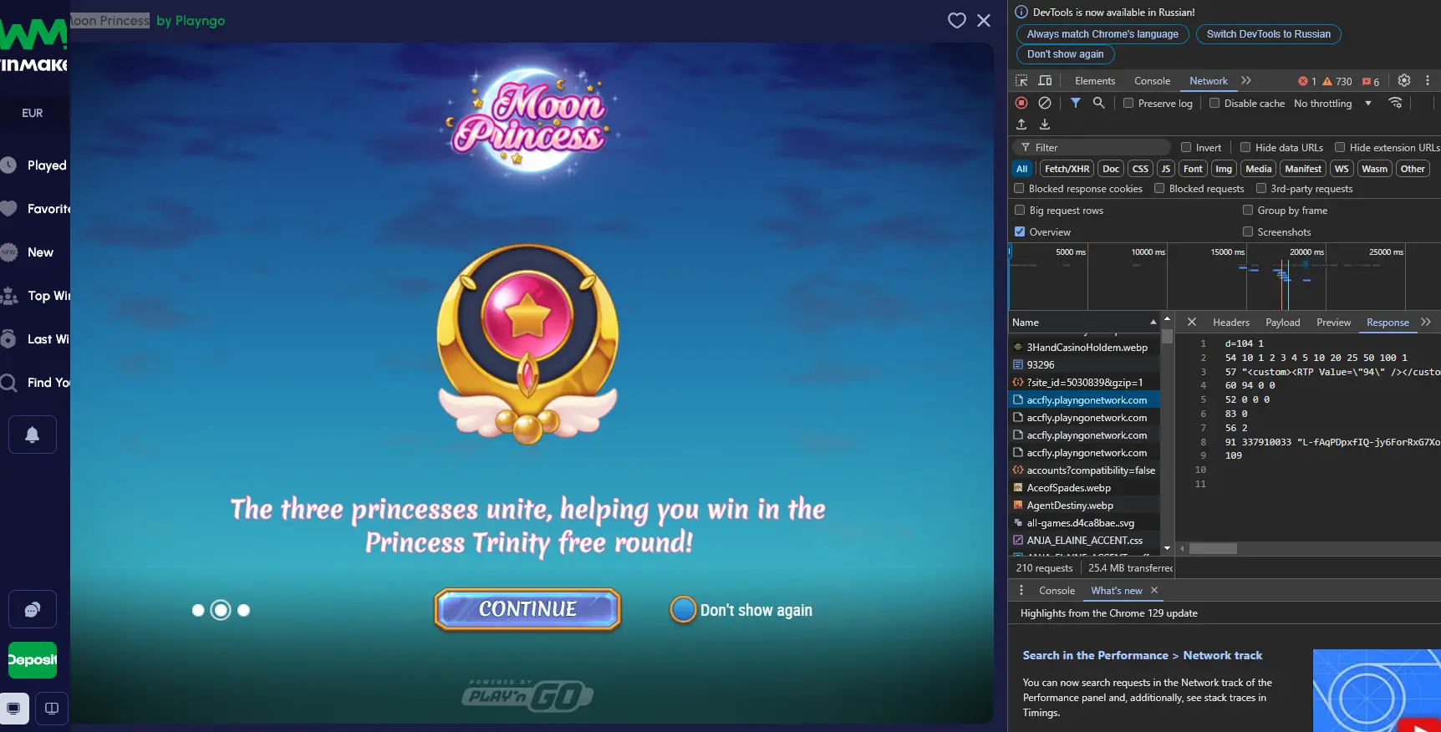The height and width of the screenshot is (732, 1441).
Task: Click Switch DevTools to Russian
Action: click(x=1268, y=34)
